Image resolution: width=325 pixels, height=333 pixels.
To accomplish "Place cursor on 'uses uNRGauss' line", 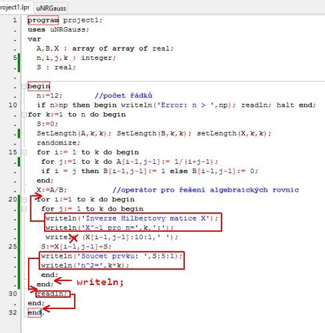I will (x=58, y=29).
